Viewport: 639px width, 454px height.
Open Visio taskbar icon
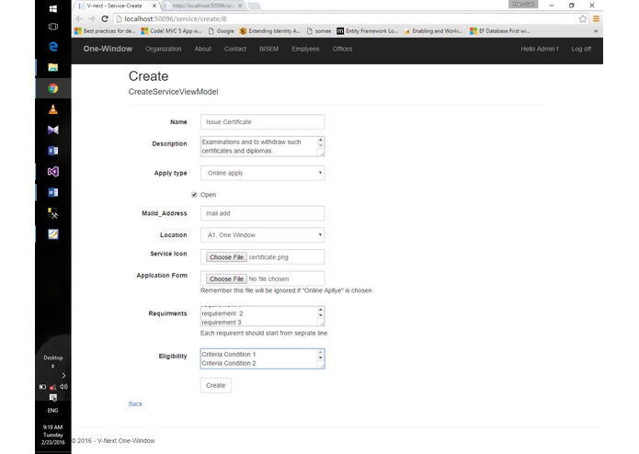point(53,151)
